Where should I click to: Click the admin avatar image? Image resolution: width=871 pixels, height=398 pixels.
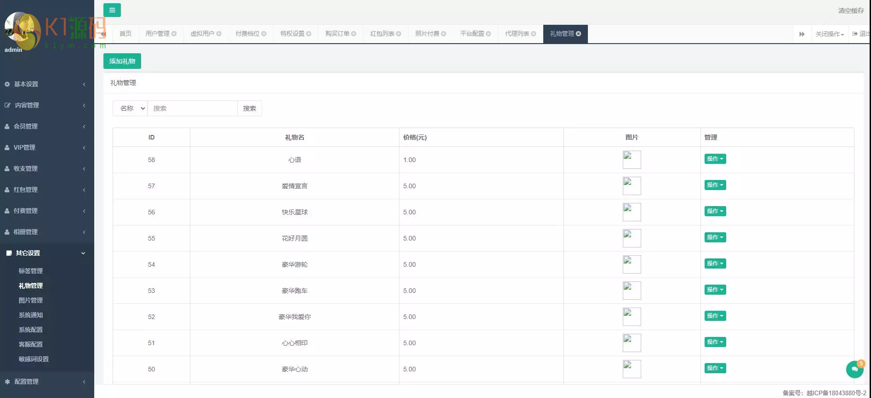point(17,27)
